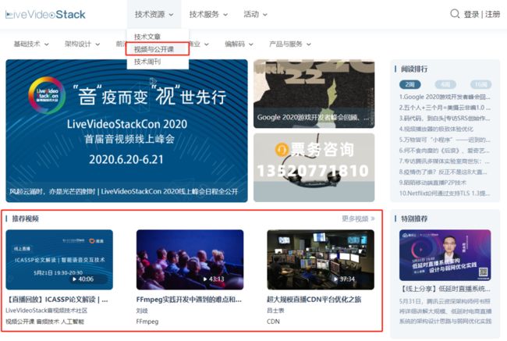Screen dimensions: 507x341
Task: Open the ICASSP论文解读 video thumbnail
Action: [x=59, y=260]
